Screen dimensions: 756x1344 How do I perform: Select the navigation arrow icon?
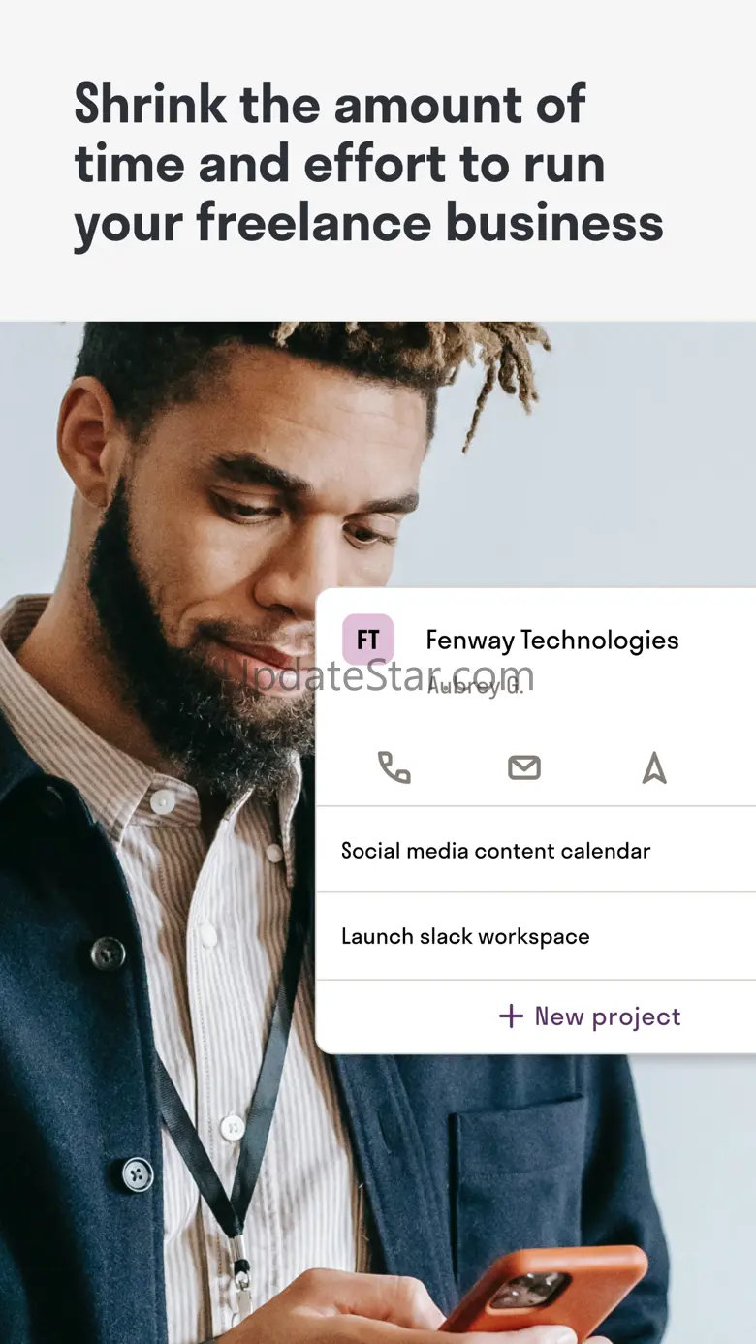[654, 767]
